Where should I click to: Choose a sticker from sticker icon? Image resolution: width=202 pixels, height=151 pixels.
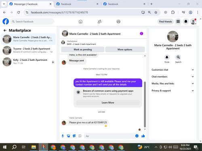(74, 136)
